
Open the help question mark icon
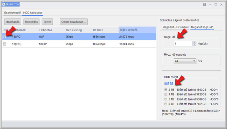pos(204,5)
